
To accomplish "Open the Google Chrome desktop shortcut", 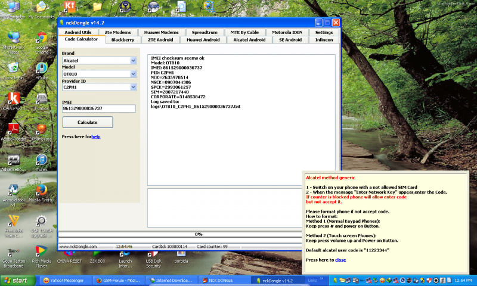I will [x=41, y=39].
